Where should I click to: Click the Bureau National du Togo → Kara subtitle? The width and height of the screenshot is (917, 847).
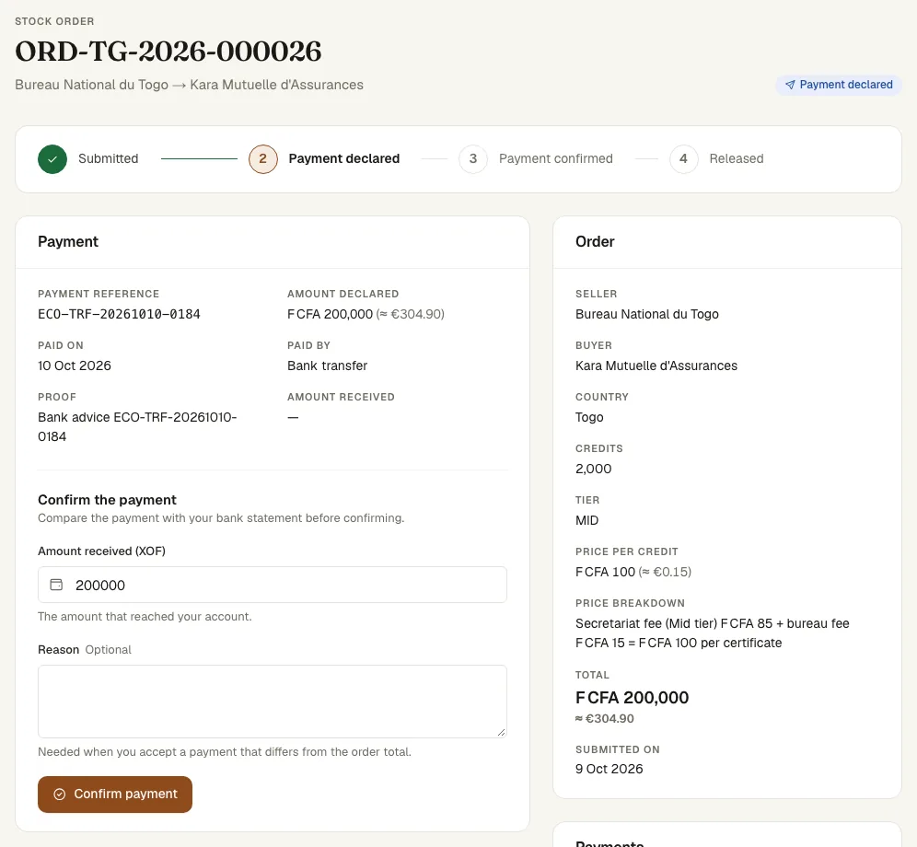(189, 85)
